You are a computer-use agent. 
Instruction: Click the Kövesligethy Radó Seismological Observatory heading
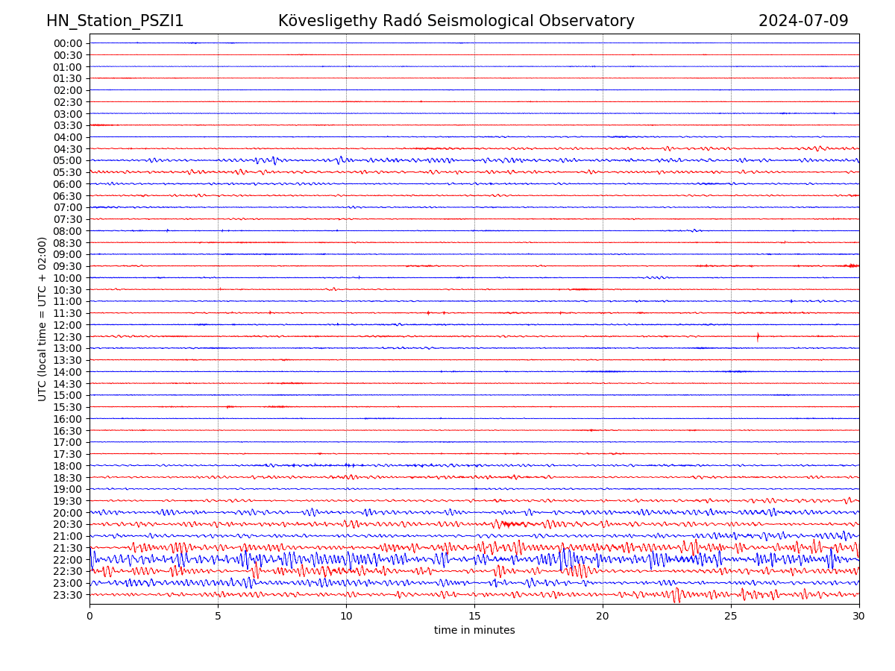456,22
